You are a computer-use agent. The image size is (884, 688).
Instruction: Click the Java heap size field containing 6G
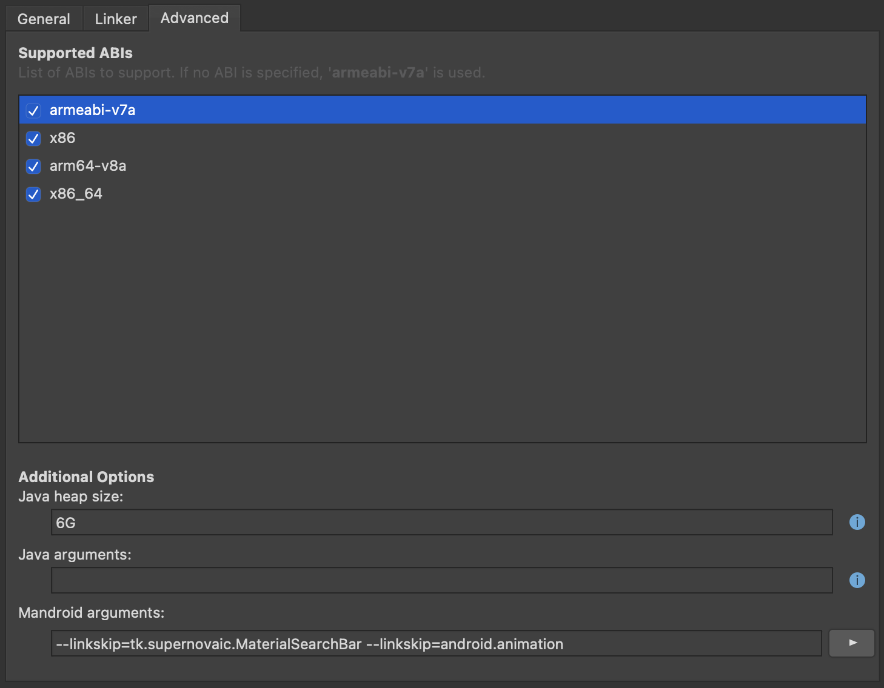tap(441, 522)
